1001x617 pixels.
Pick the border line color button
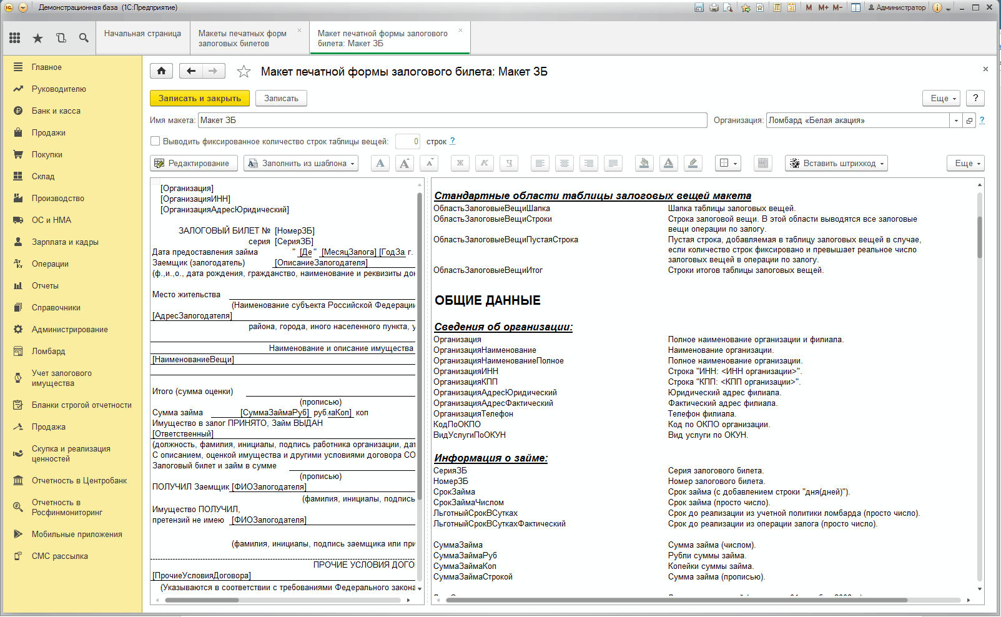pyautogui.click(x=693, y=163)
